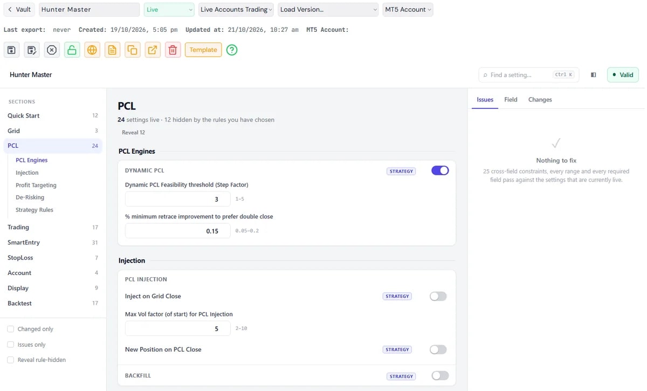647x391 pixels.
Task: Enable New Position on PCL Close toggle
Action: click(x=438, y=349)
